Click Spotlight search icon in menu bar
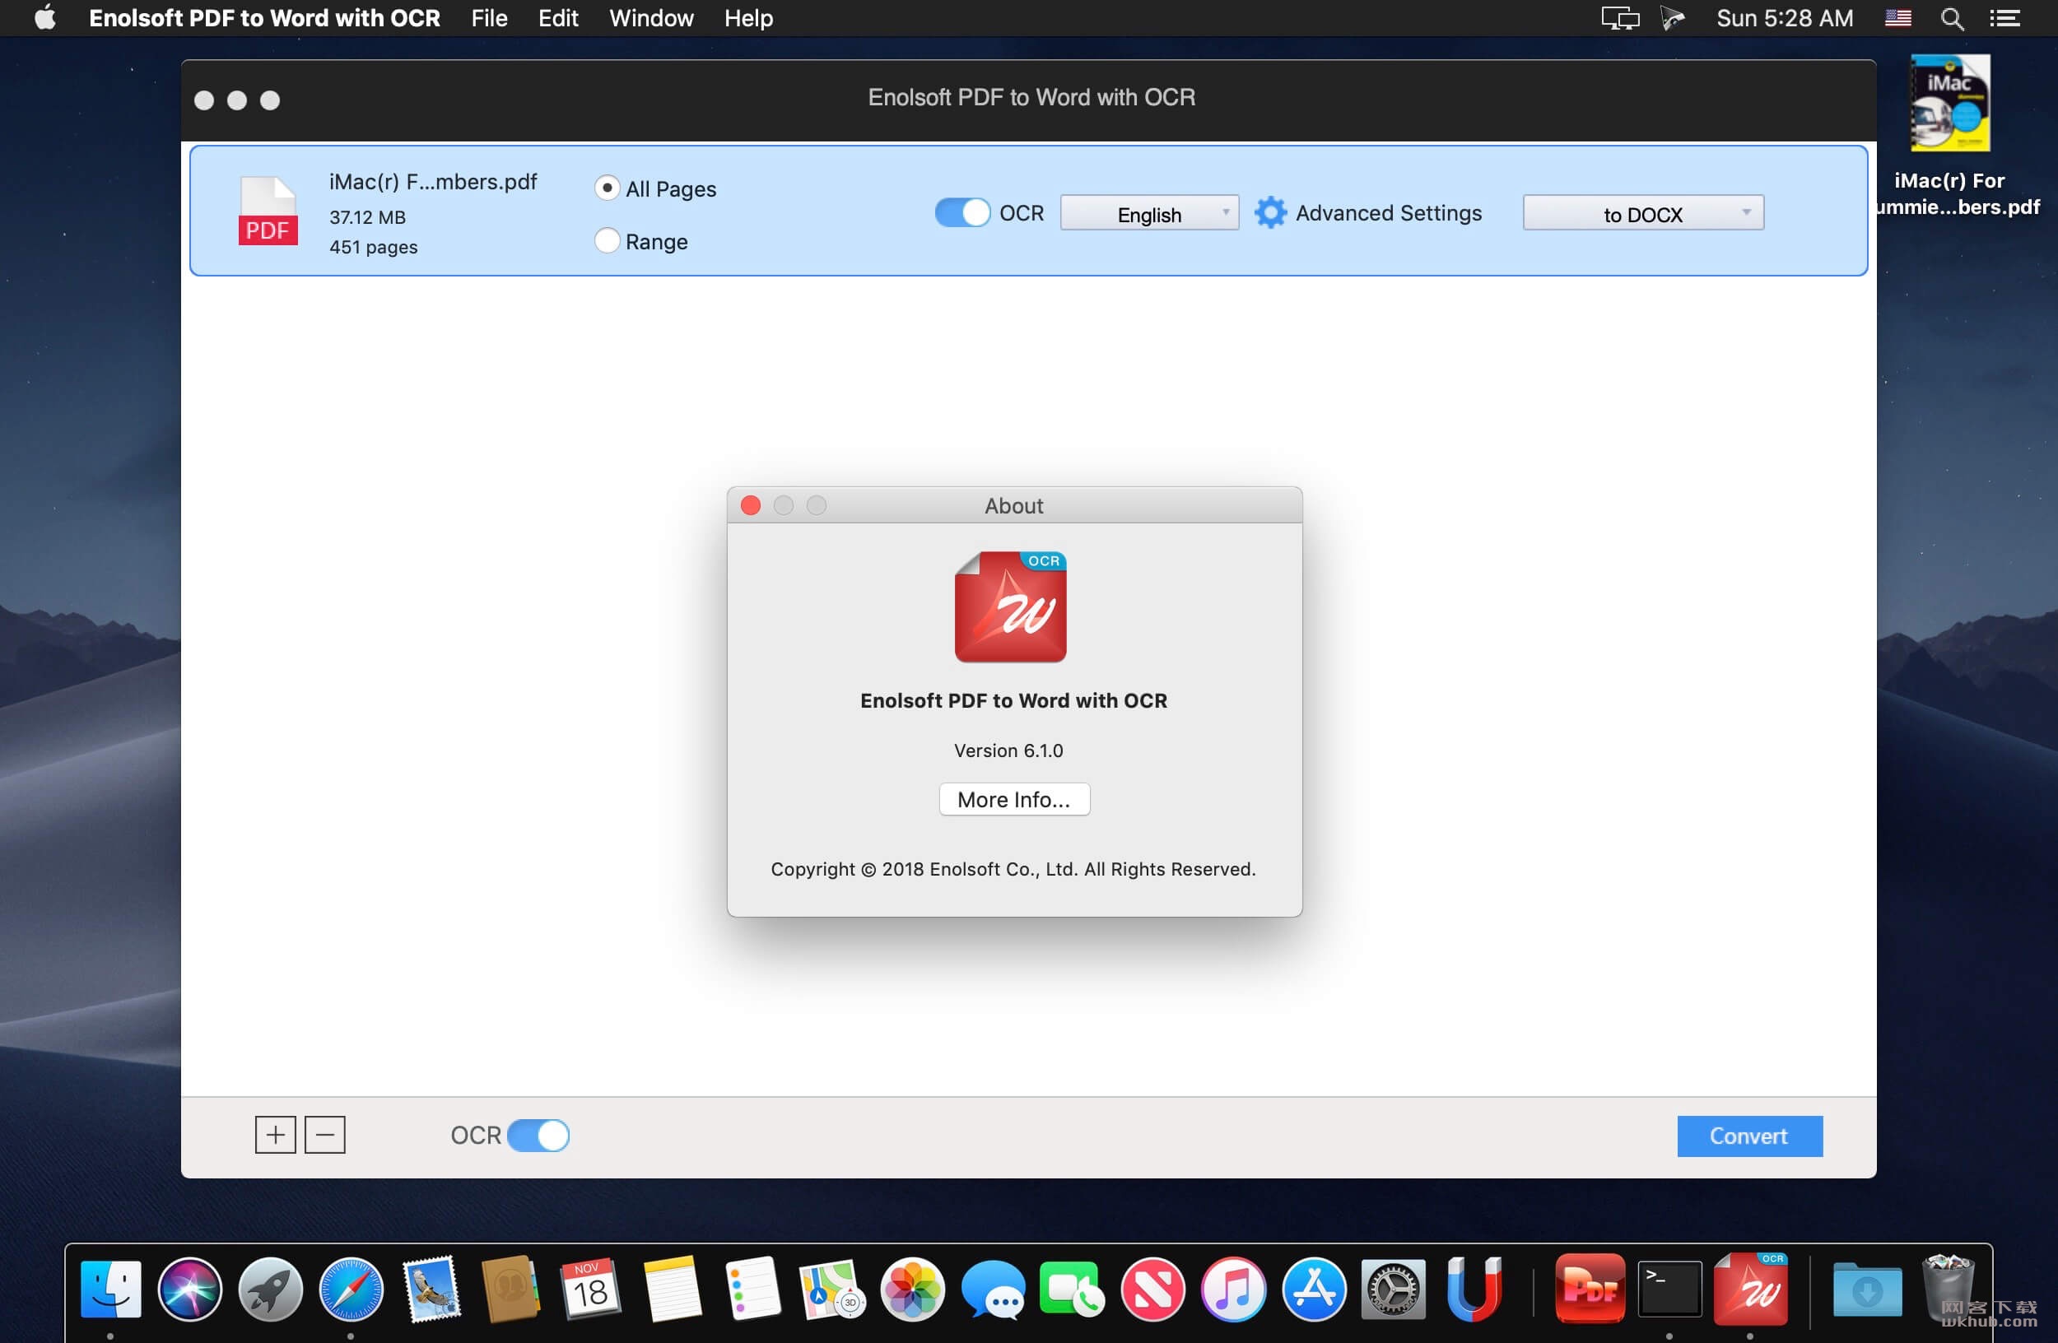 click(x=1952, y=18)
